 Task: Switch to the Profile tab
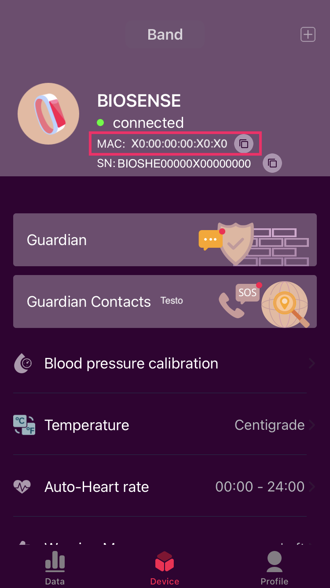[274, 568]
